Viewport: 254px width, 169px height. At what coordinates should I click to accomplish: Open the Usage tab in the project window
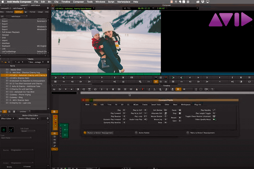tap(40, 12)
